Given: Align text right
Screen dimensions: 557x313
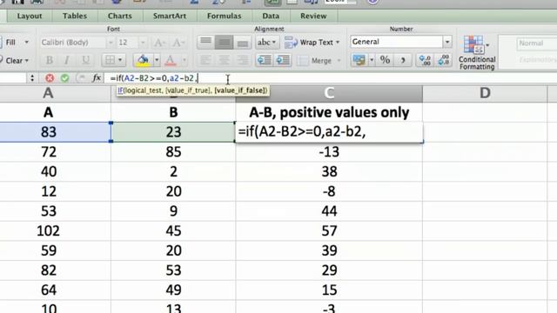Looking at the screenshot, I should (x=243, y=60).
